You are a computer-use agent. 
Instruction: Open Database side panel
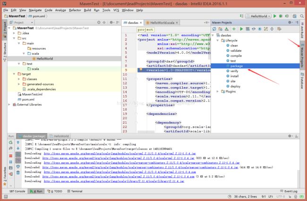[x=302, y=80]
